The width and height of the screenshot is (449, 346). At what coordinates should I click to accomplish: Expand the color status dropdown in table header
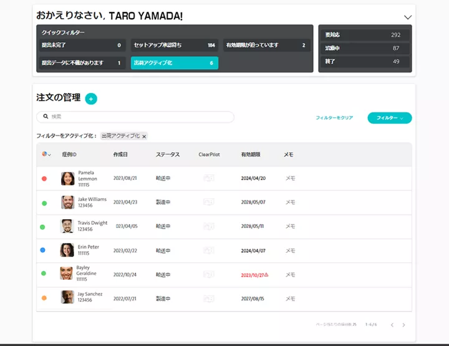pyautogui.click(x=46, y=154)
